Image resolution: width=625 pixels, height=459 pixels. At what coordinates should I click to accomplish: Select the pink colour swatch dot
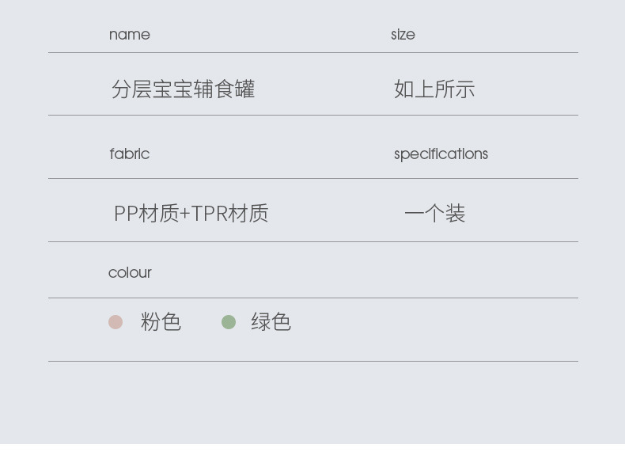coord(116,322)
